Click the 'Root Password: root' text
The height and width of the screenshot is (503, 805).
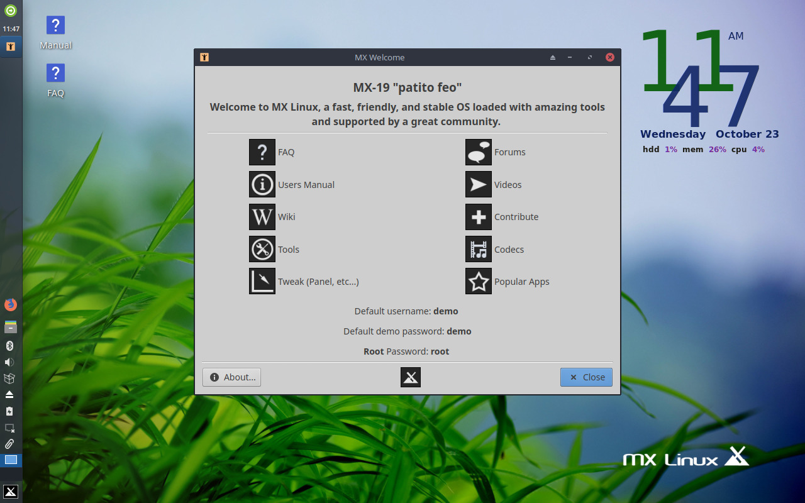point(406,351)
